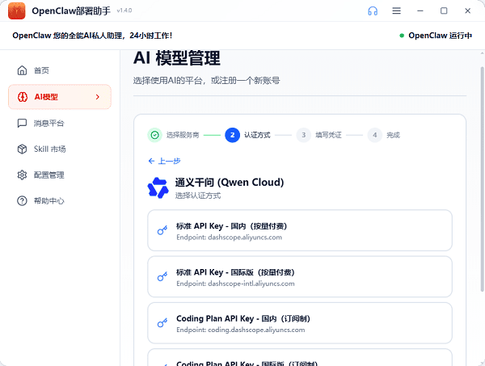Click the 配置管理 gear icon
The height and width of the screenshot is (366, 485).
22,175
